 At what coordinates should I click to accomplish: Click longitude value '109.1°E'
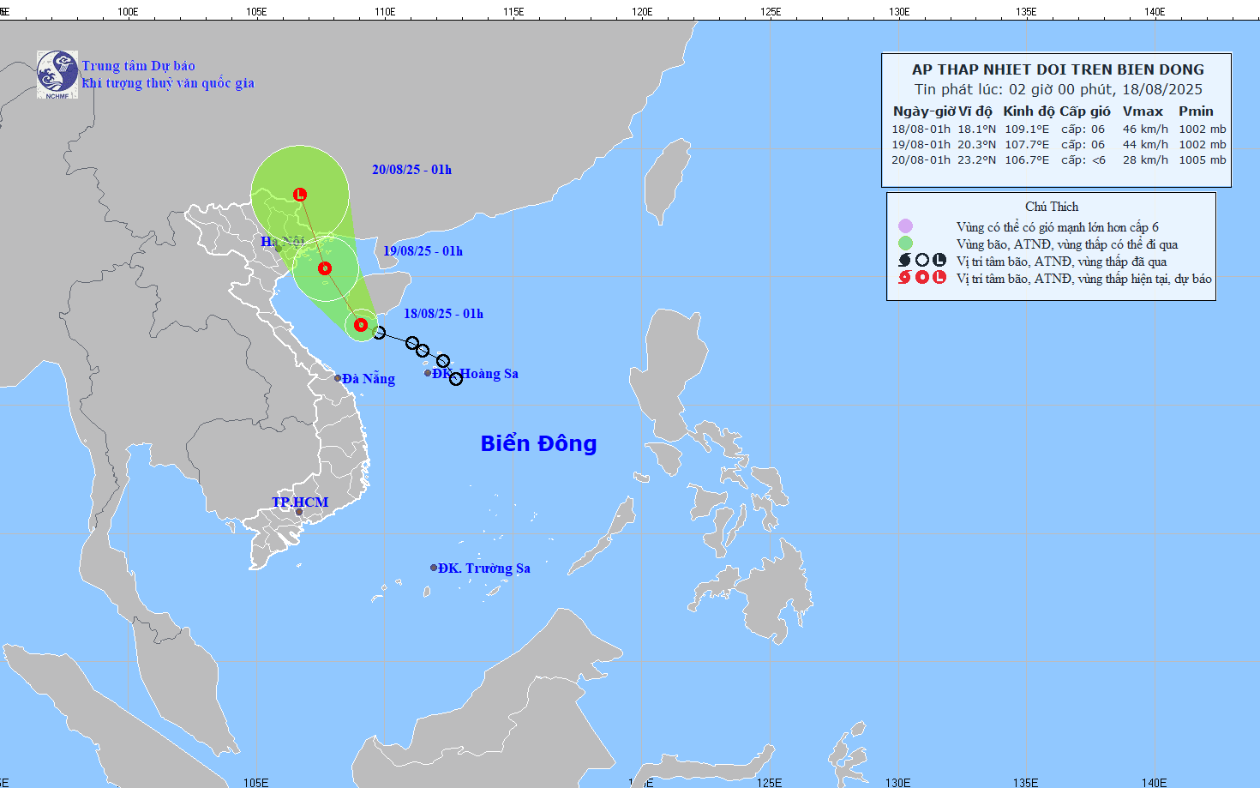(x=1027, y=129)
